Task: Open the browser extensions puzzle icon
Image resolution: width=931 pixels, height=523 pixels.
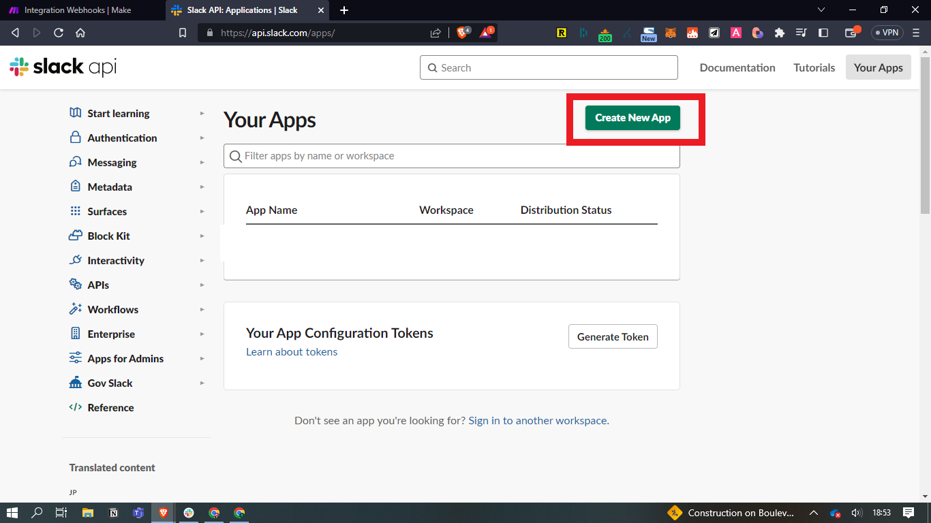Action: pyautogui.click(x=780, y=33)
